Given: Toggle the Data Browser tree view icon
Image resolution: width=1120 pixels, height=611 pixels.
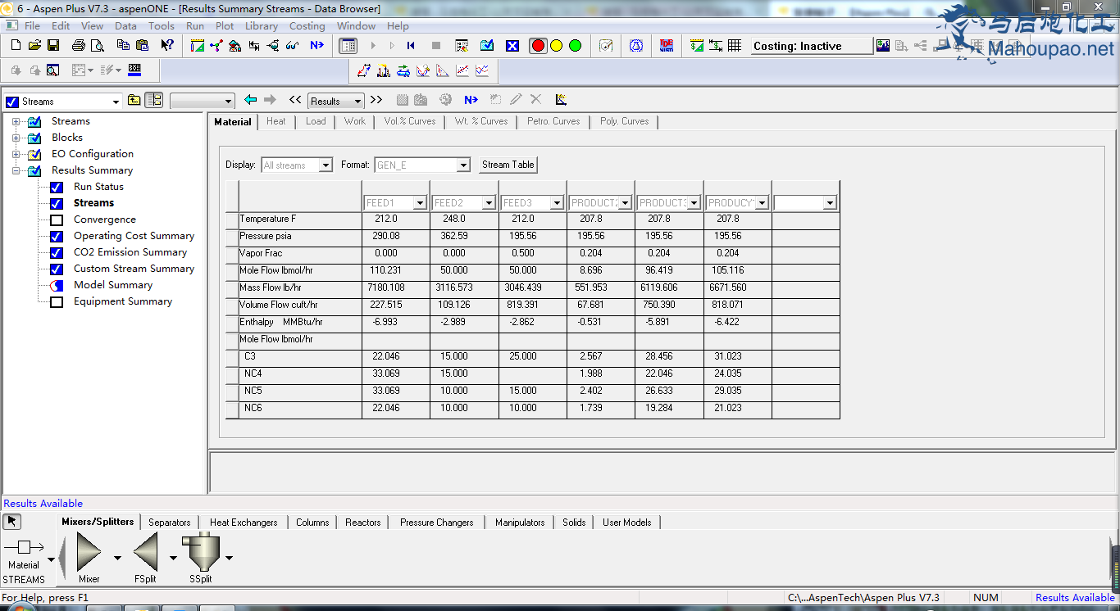Looking at the screenshot, I should pos(153,100).
